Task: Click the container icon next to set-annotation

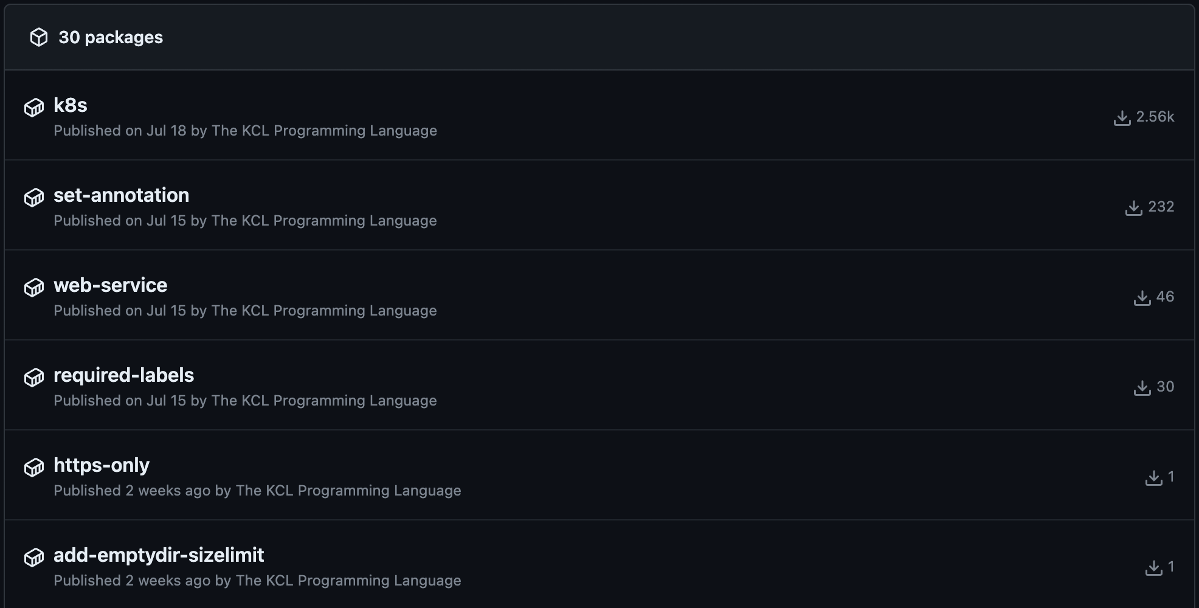Action: click(34, 198)
